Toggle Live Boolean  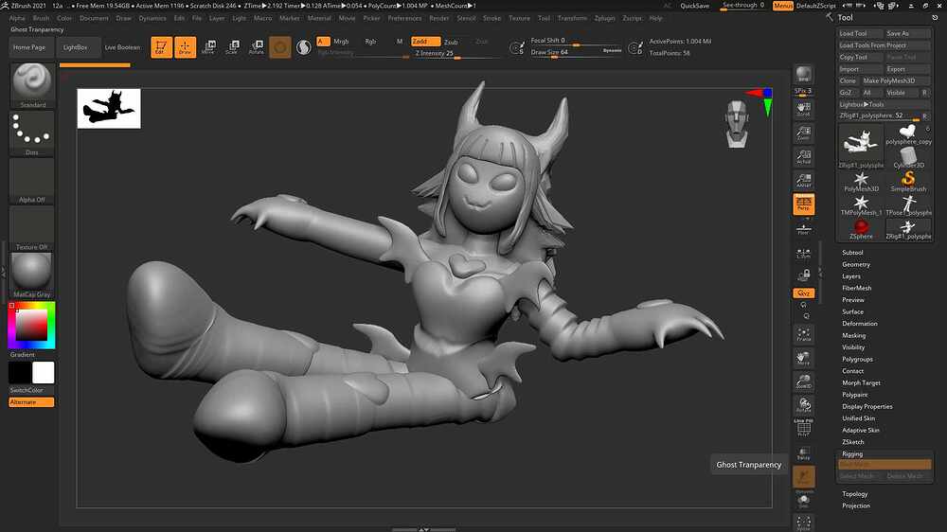point(122,47)
